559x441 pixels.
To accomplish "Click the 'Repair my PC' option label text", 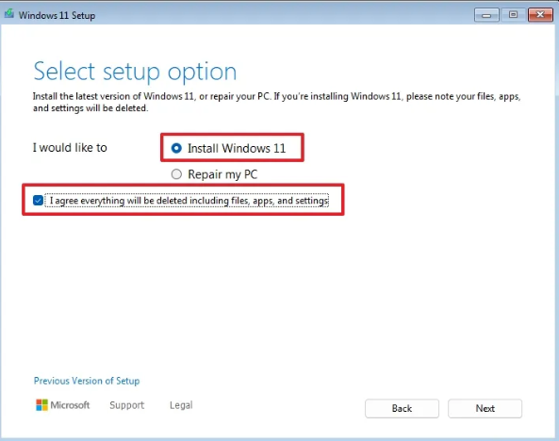I will click(222, 174).
